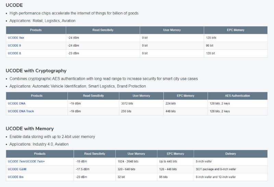
Task: Open the UCODE 8 product link
Action: point(14,53)
